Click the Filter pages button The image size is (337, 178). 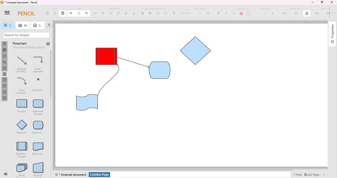pos(298,175)
